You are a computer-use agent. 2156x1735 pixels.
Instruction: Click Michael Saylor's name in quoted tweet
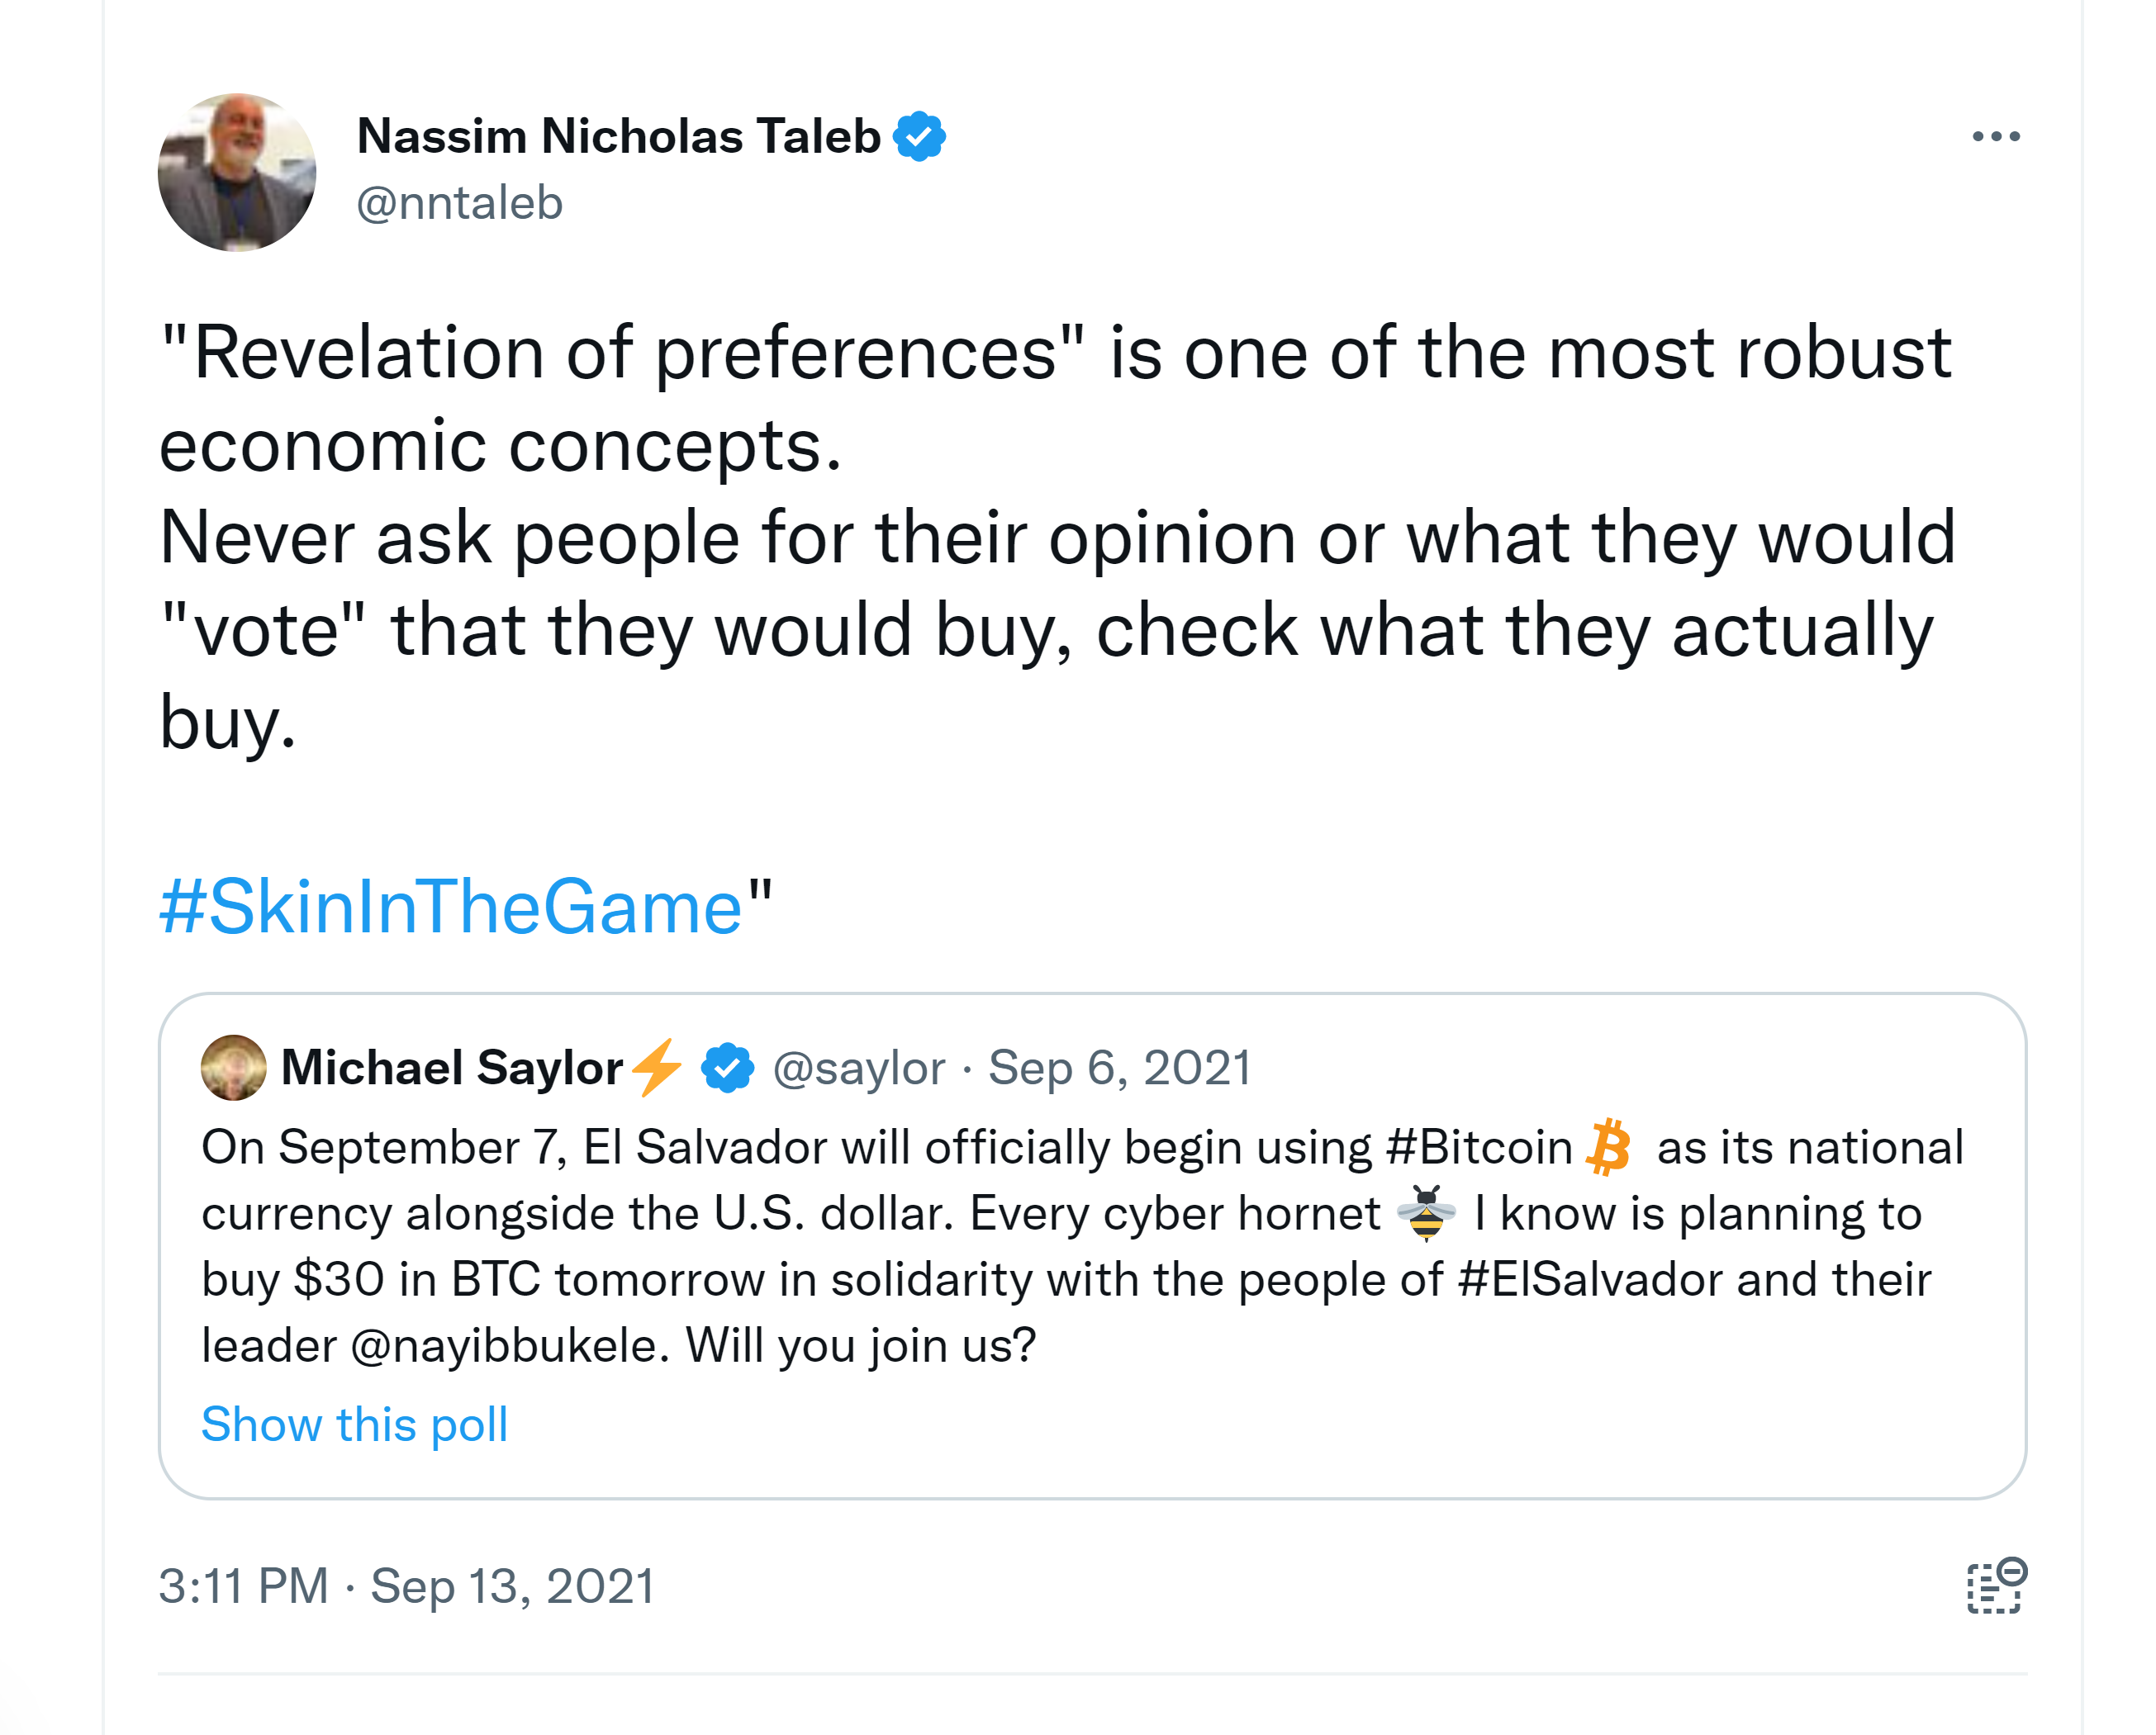coord(452,1068)
